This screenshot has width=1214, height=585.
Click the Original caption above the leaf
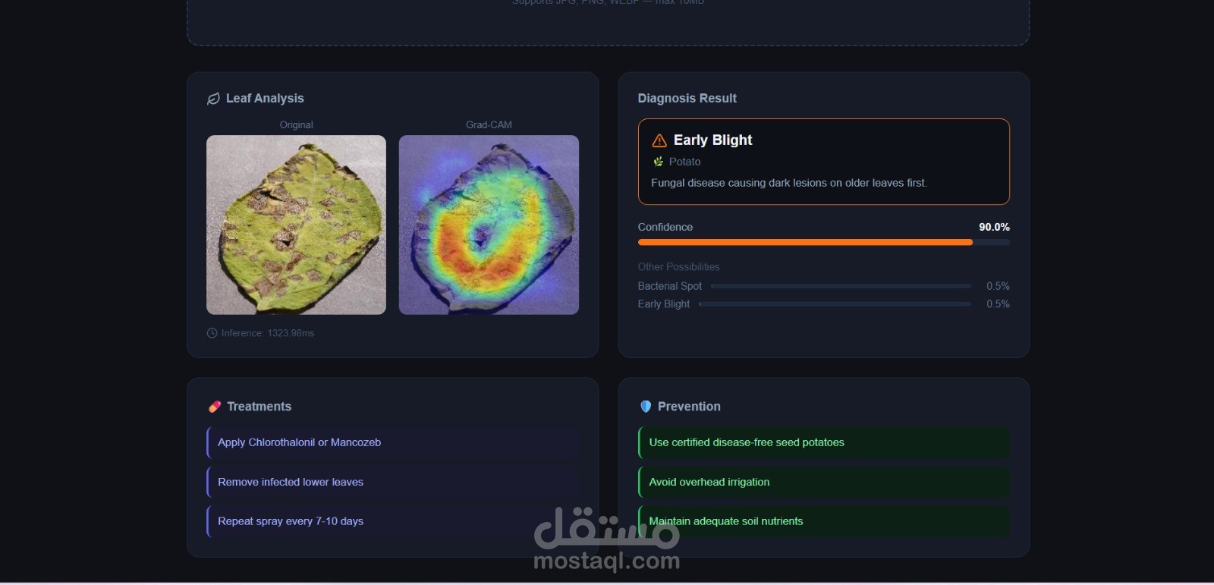pos(296,125)
